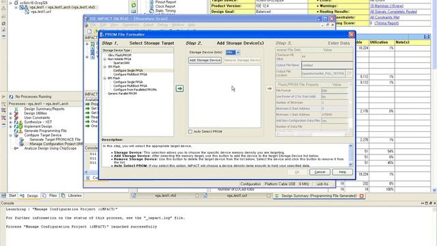Click the Generate Programming File warning icon
Screen dimensions: 437x246
click(20, 131)
